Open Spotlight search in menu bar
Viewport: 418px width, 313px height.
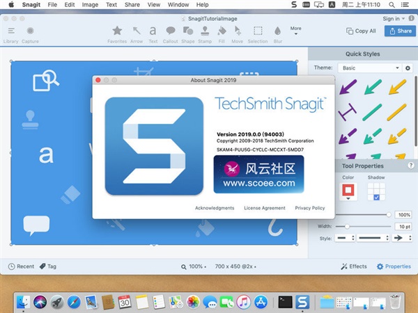392,5
